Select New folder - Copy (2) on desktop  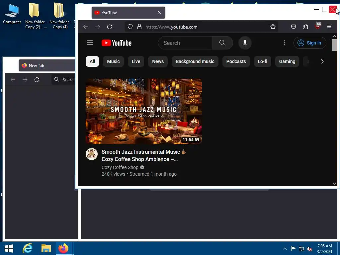coord(36,17)
